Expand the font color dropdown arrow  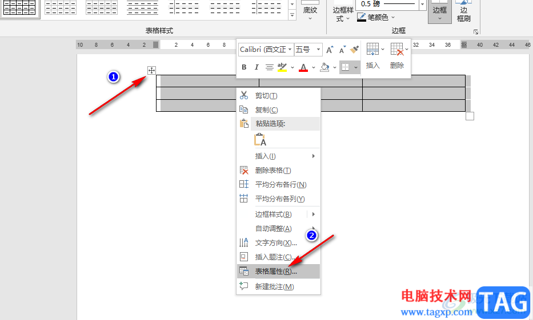click(314, 67)
